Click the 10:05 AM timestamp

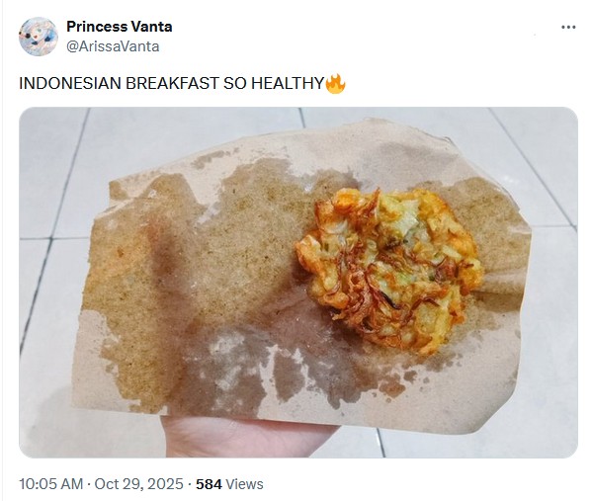[51, 484]
